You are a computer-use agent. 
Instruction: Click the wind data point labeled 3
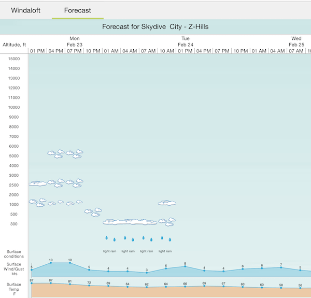(147, 273)
